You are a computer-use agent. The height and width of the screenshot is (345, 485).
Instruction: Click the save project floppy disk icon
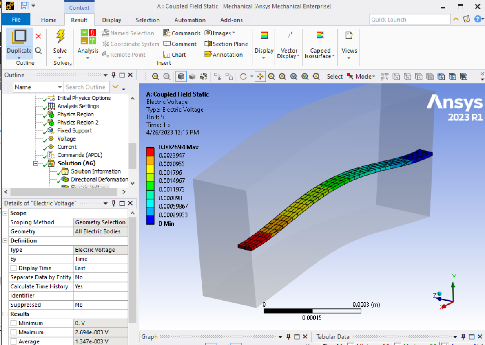coord(24,6)
